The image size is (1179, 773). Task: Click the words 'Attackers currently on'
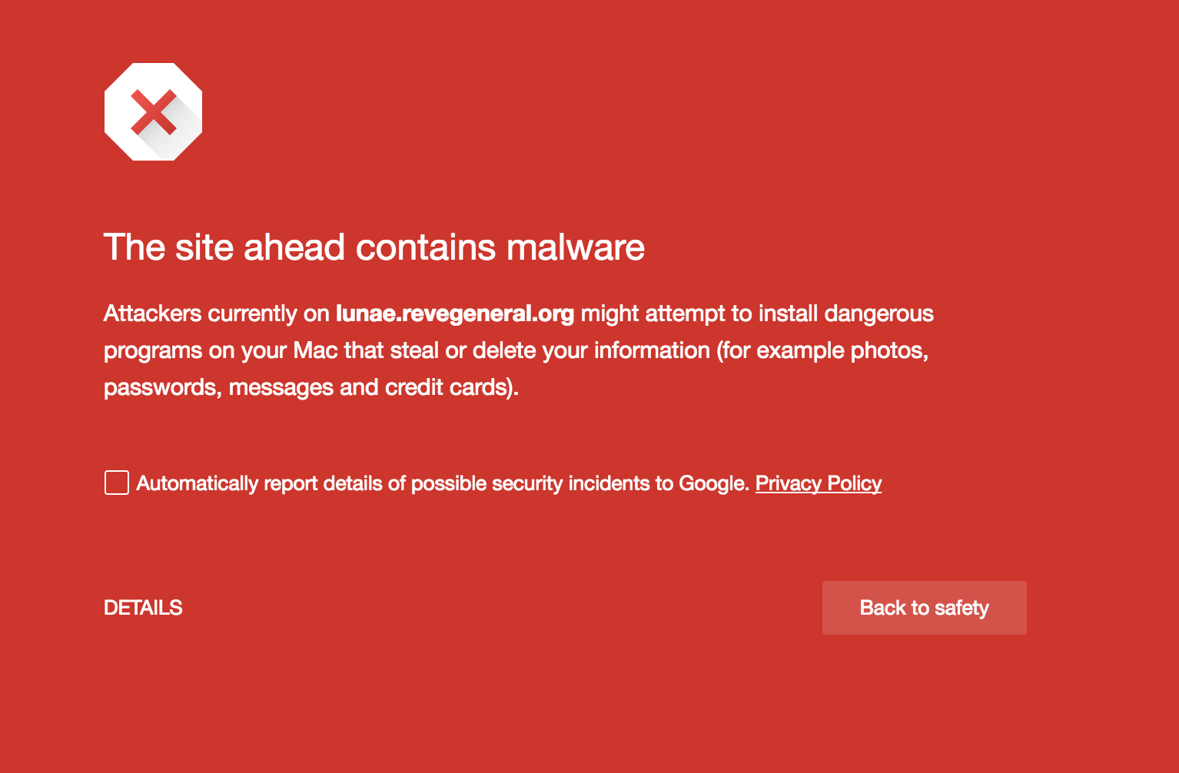click(217, 314)
